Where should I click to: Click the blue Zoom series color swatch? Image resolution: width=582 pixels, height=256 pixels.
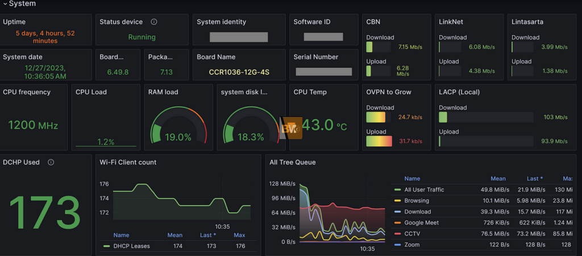point(398,245)
